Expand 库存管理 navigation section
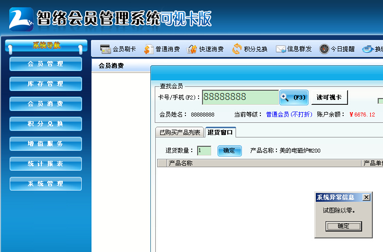Image resolution: width=383 pixels, height=252 pixels. [46, 84]
